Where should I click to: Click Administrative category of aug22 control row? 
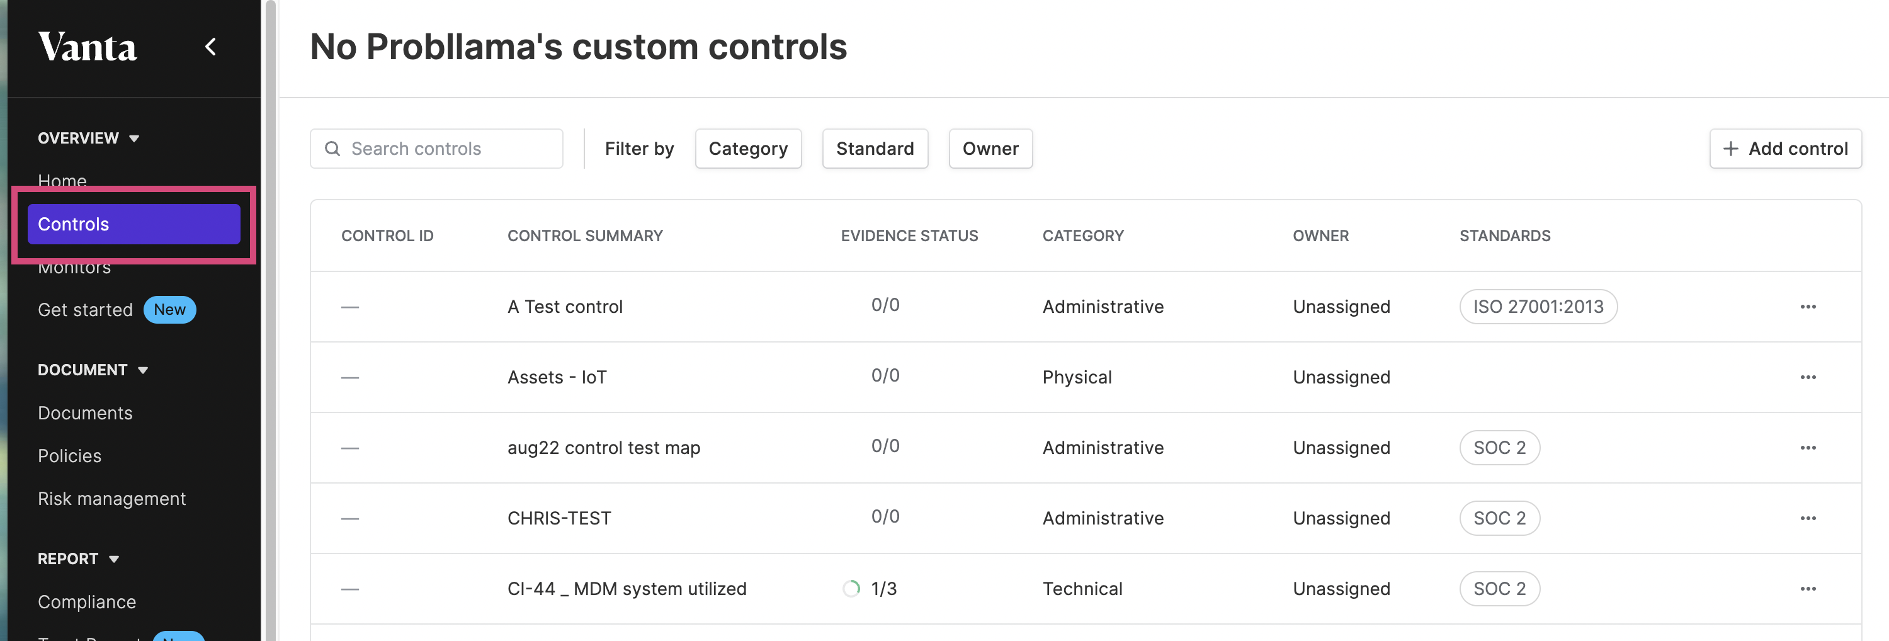(1103, 448)
